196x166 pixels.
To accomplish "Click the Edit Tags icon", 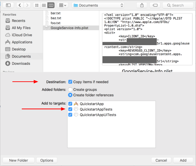I will 155,5.
